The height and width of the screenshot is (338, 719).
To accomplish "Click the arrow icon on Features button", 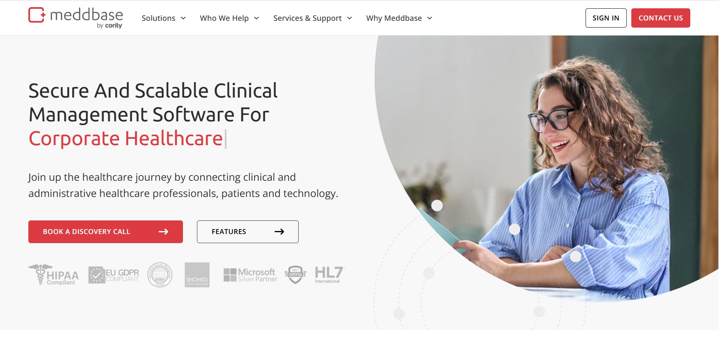I will point(279,232).
